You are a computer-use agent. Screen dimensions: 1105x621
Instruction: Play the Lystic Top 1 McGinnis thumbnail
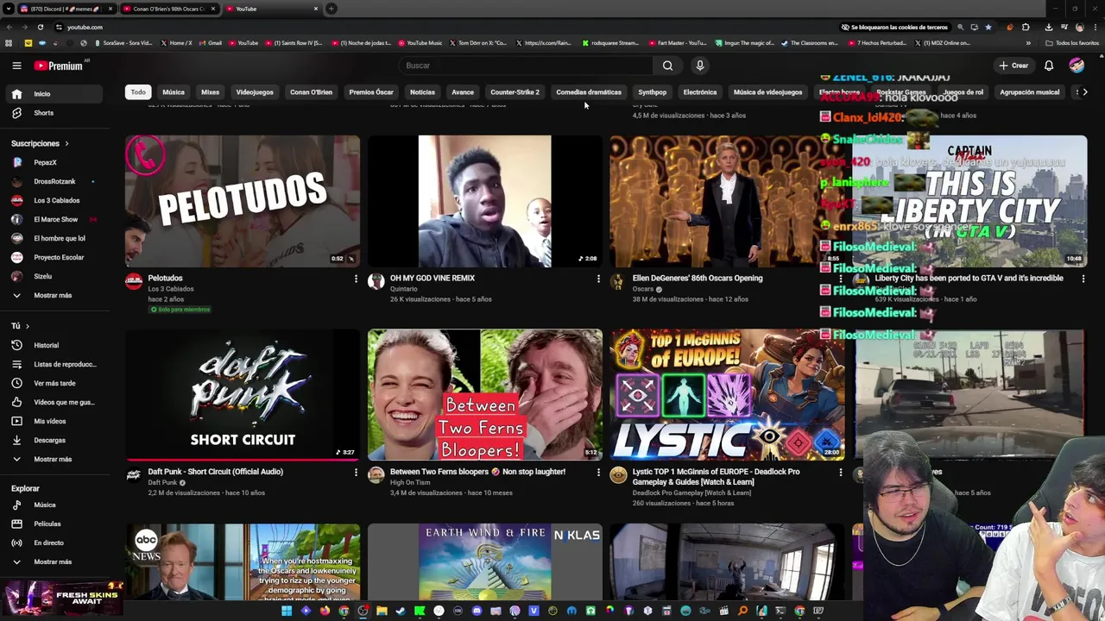point(728,395)
